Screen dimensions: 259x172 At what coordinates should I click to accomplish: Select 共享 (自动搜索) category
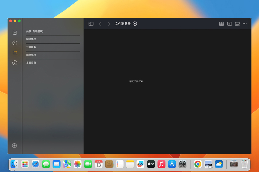pyautogui.click(x=53, y=31)
